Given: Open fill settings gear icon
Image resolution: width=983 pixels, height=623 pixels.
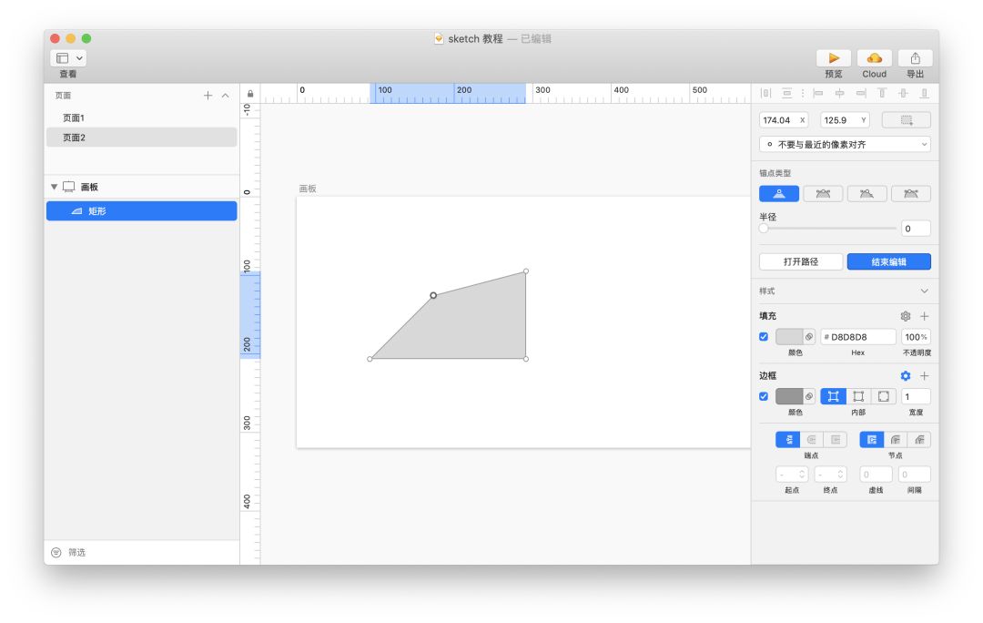Looking at the screenshot, I should [x=906, y=316].
